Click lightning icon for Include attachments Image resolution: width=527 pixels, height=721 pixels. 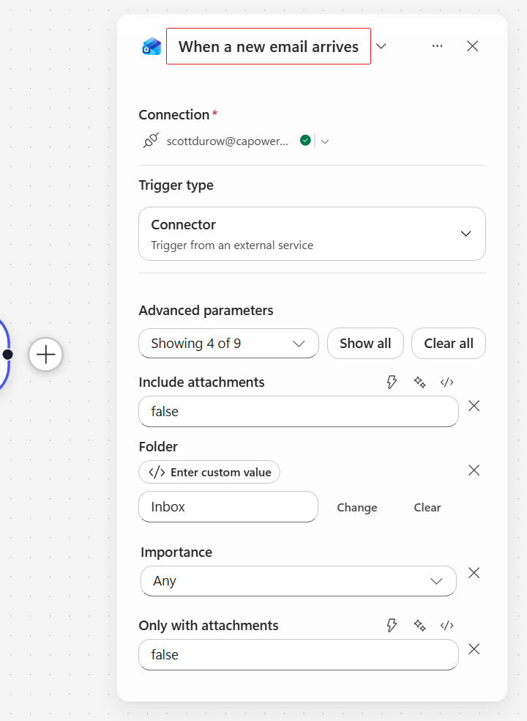(x=392, y=382)
